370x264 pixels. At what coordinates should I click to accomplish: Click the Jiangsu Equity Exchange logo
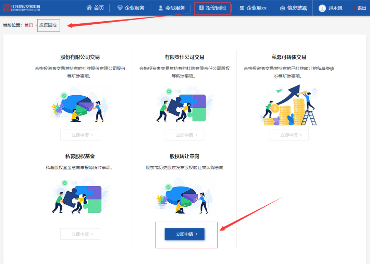click(22, 8)
